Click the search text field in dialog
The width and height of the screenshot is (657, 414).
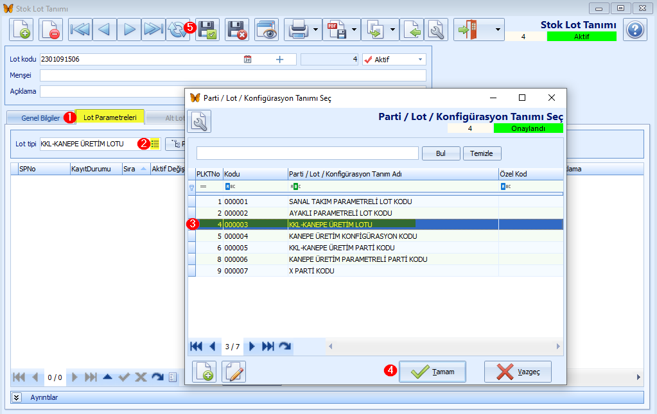(x=307, y=153)
